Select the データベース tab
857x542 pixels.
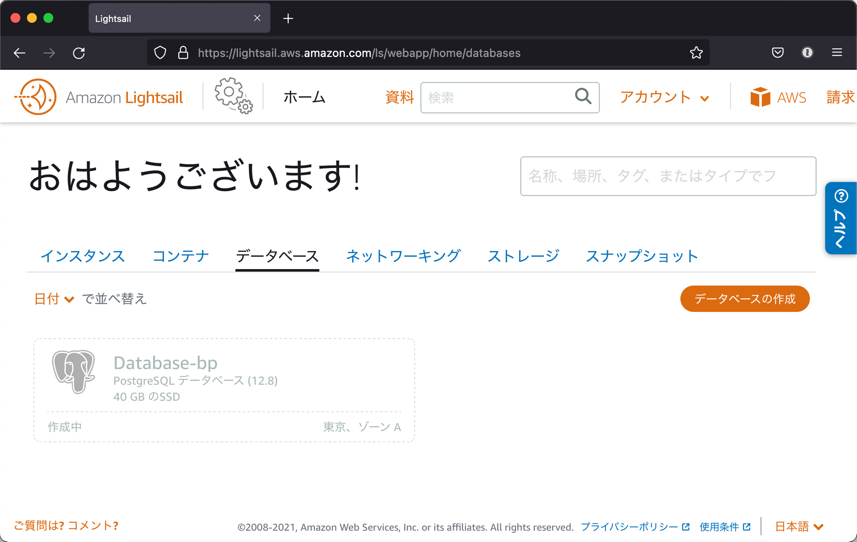tap(277, 256)
